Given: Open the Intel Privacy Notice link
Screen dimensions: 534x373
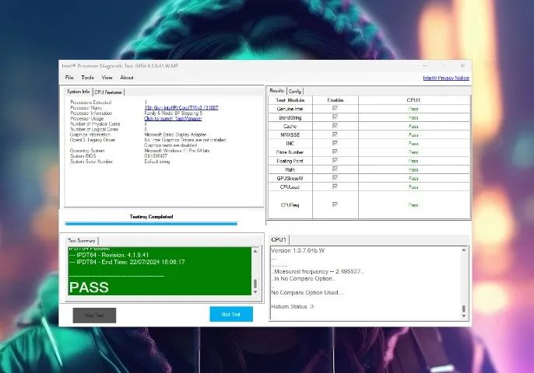Looking at the screenshot, I should (x=446, y=78).
